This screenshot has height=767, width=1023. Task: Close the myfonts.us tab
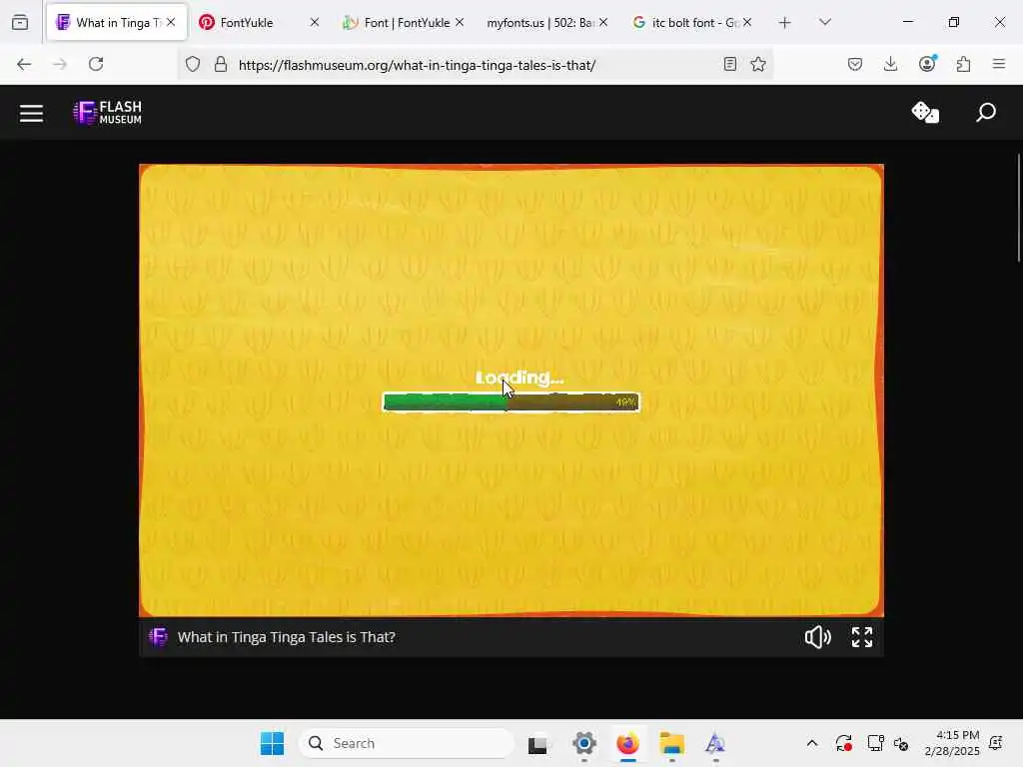(603, 22)
